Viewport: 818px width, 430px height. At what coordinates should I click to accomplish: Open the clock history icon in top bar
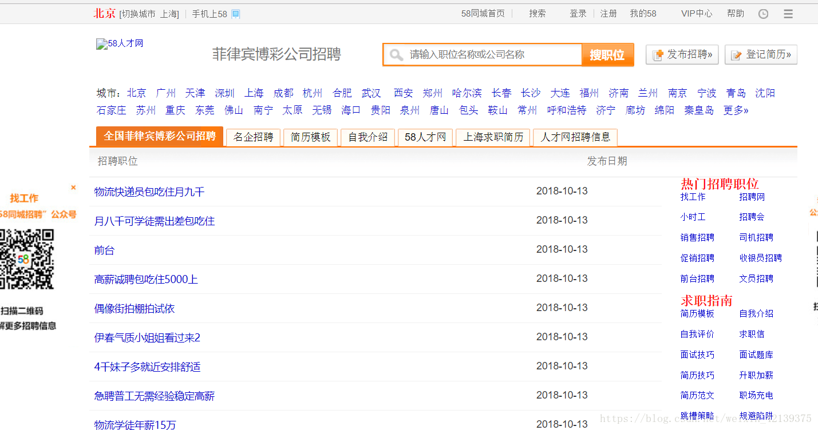(x=763, y=14)
